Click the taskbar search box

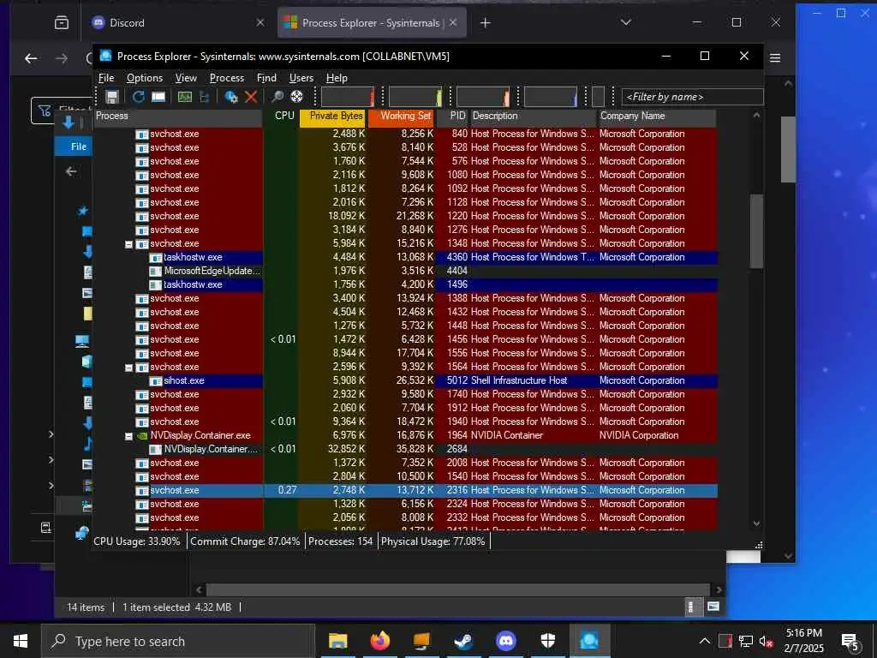tap(179, 641)
